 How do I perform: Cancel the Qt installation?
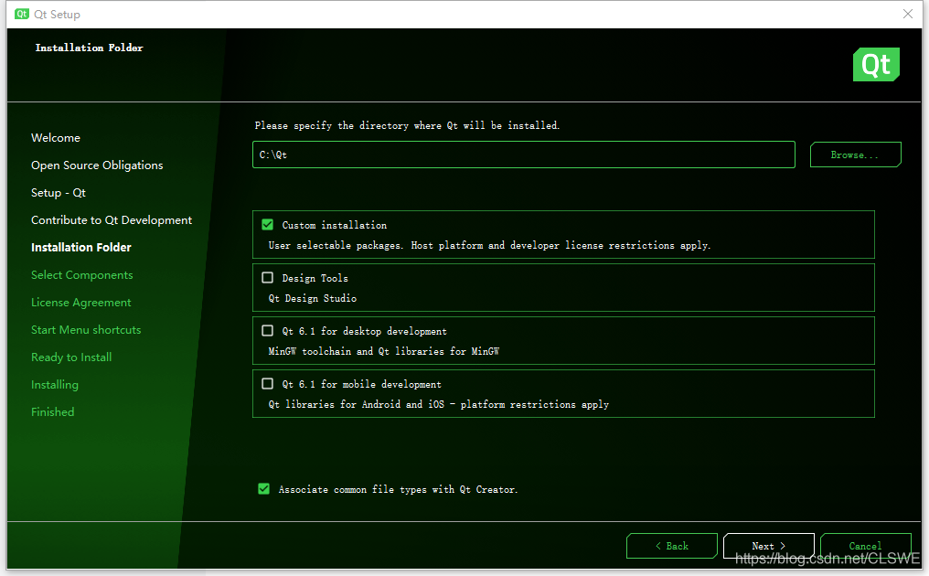[x=866, y=546]
